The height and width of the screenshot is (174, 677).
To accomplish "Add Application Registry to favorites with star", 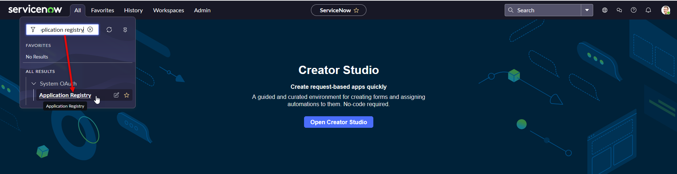I will pos(127,95).
